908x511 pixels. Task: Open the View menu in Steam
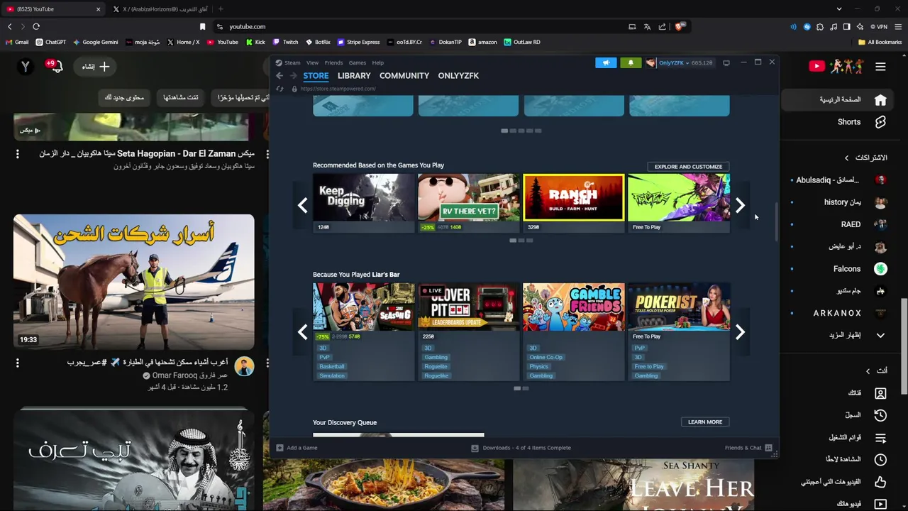point(312,62)
